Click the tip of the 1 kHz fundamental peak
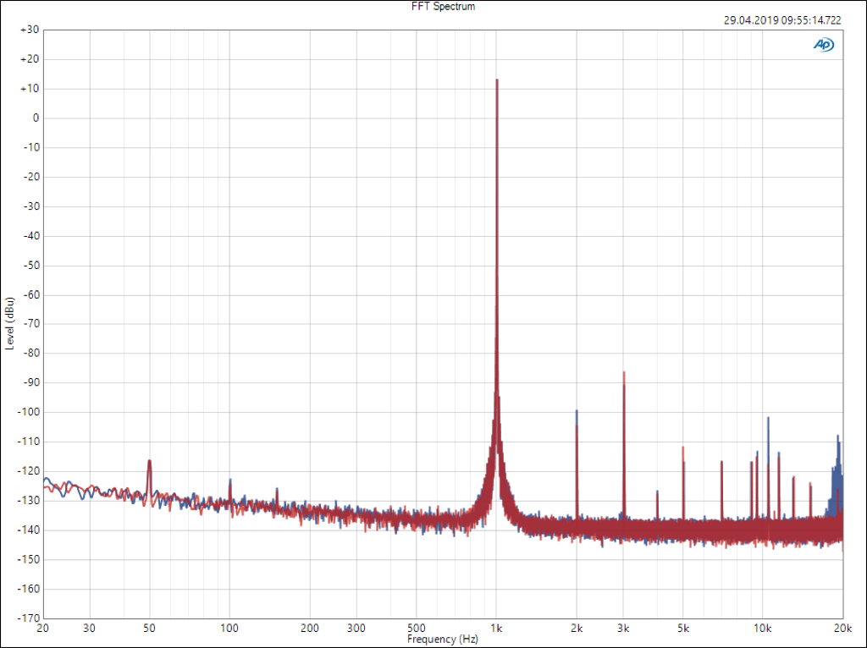Viewport: 867px width, 648px height. [497, 80]
